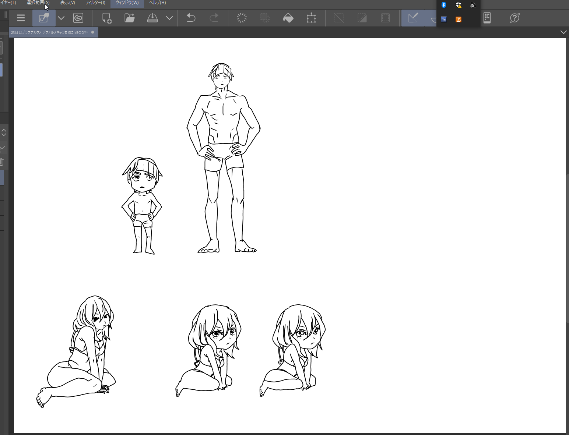
Task: Click the Clip Studio launcher spiral icon
Action: 78,18
